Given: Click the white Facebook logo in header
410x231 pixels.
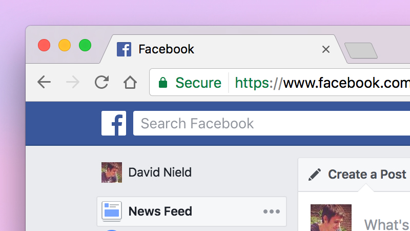Looking at the screenshot, I should (114, 123).
